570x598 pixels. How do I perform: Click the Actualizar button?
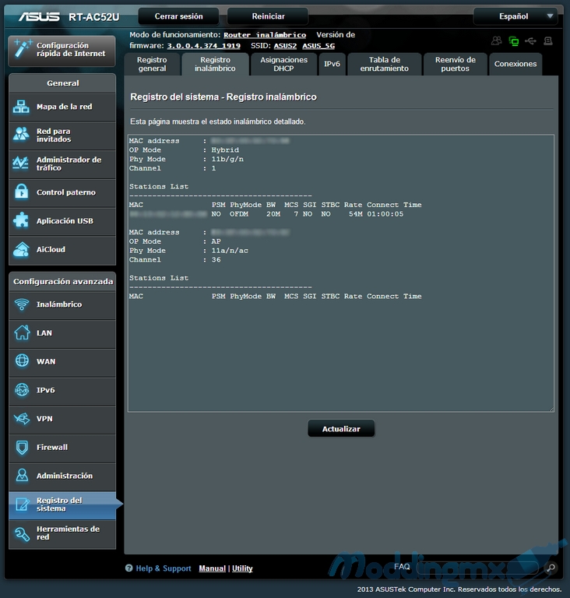pyautogui.click(x=341, y=429)
